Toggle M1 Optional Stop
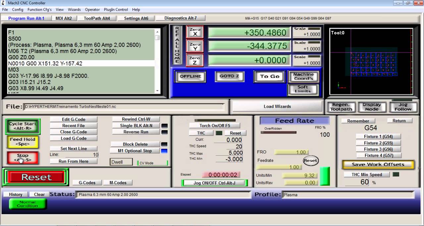The height and width of the screenshot is (226, 424). pos(135,151)
